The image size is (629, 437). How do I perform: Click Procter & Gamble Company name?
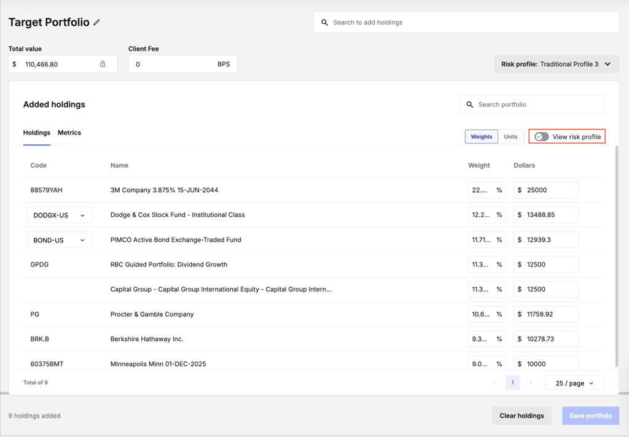click(x=152, y=314)
